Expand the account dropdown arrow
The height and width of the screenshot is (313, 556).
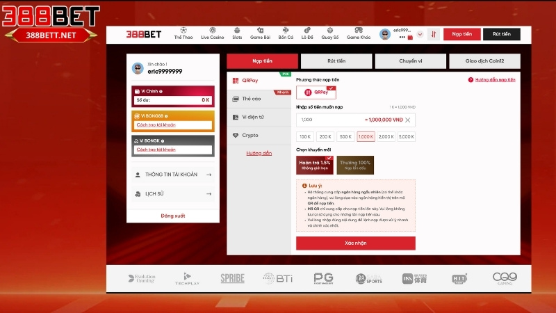(420, 34)
